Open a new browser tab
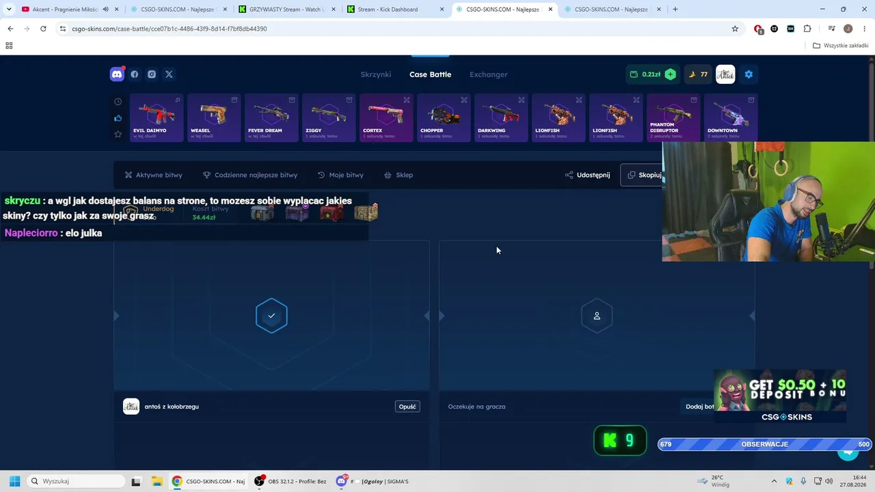 (675, 10)
